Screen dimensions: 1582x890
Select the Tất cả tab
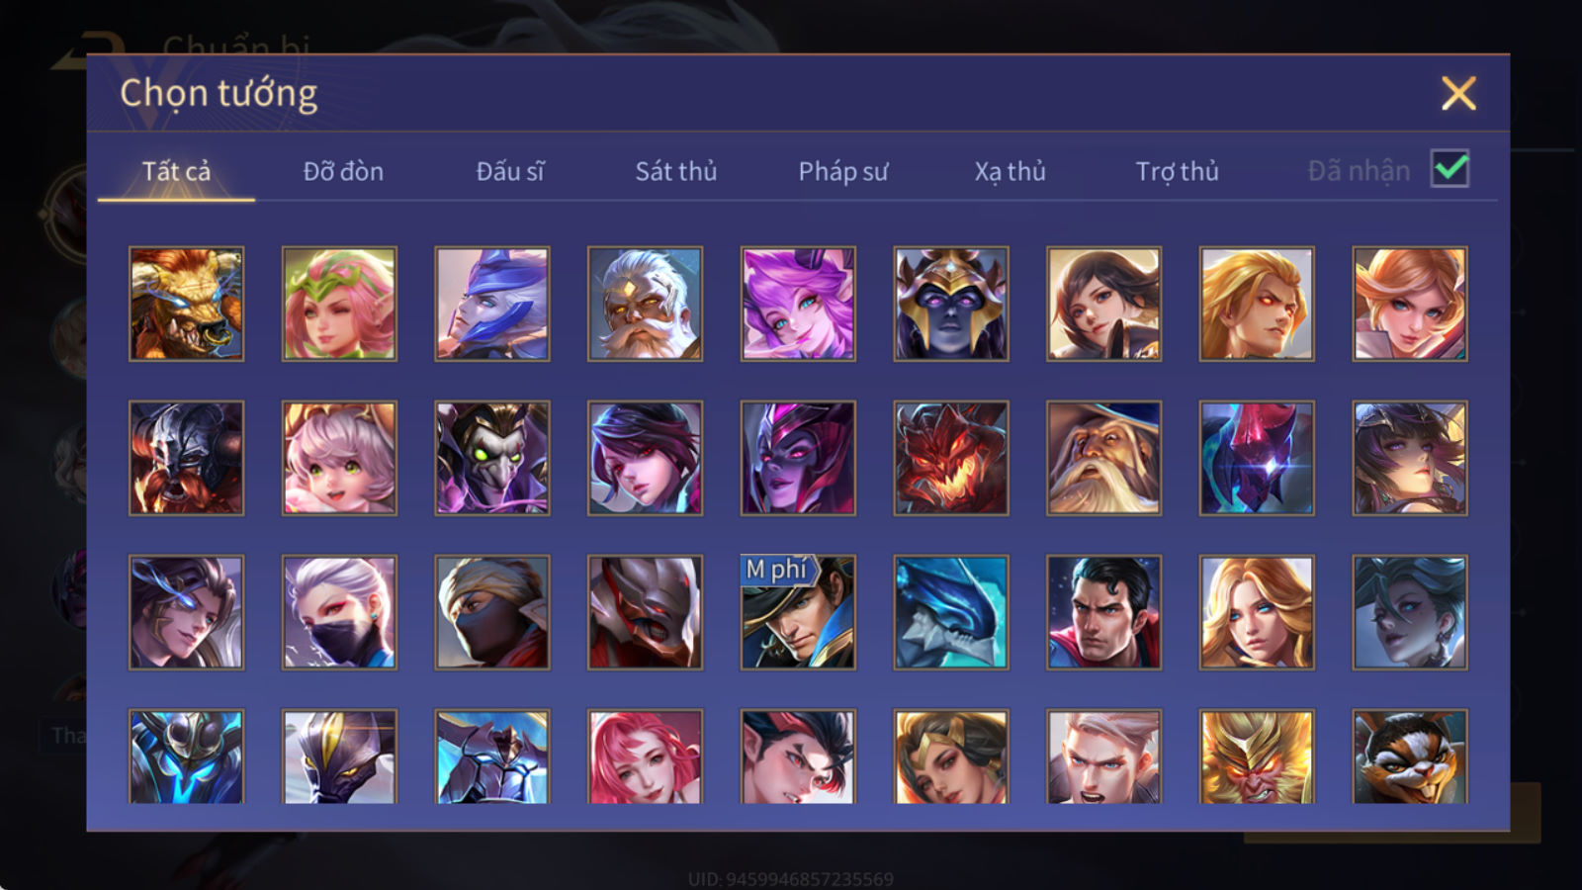(176, 171)
